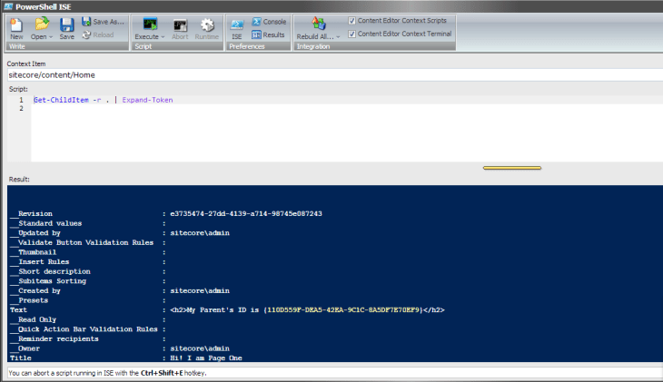Toggle Content Editor Context Scripts checkbox
This screenshot has height=382, width=663.
pyautogui.click(x=352, y=21)
